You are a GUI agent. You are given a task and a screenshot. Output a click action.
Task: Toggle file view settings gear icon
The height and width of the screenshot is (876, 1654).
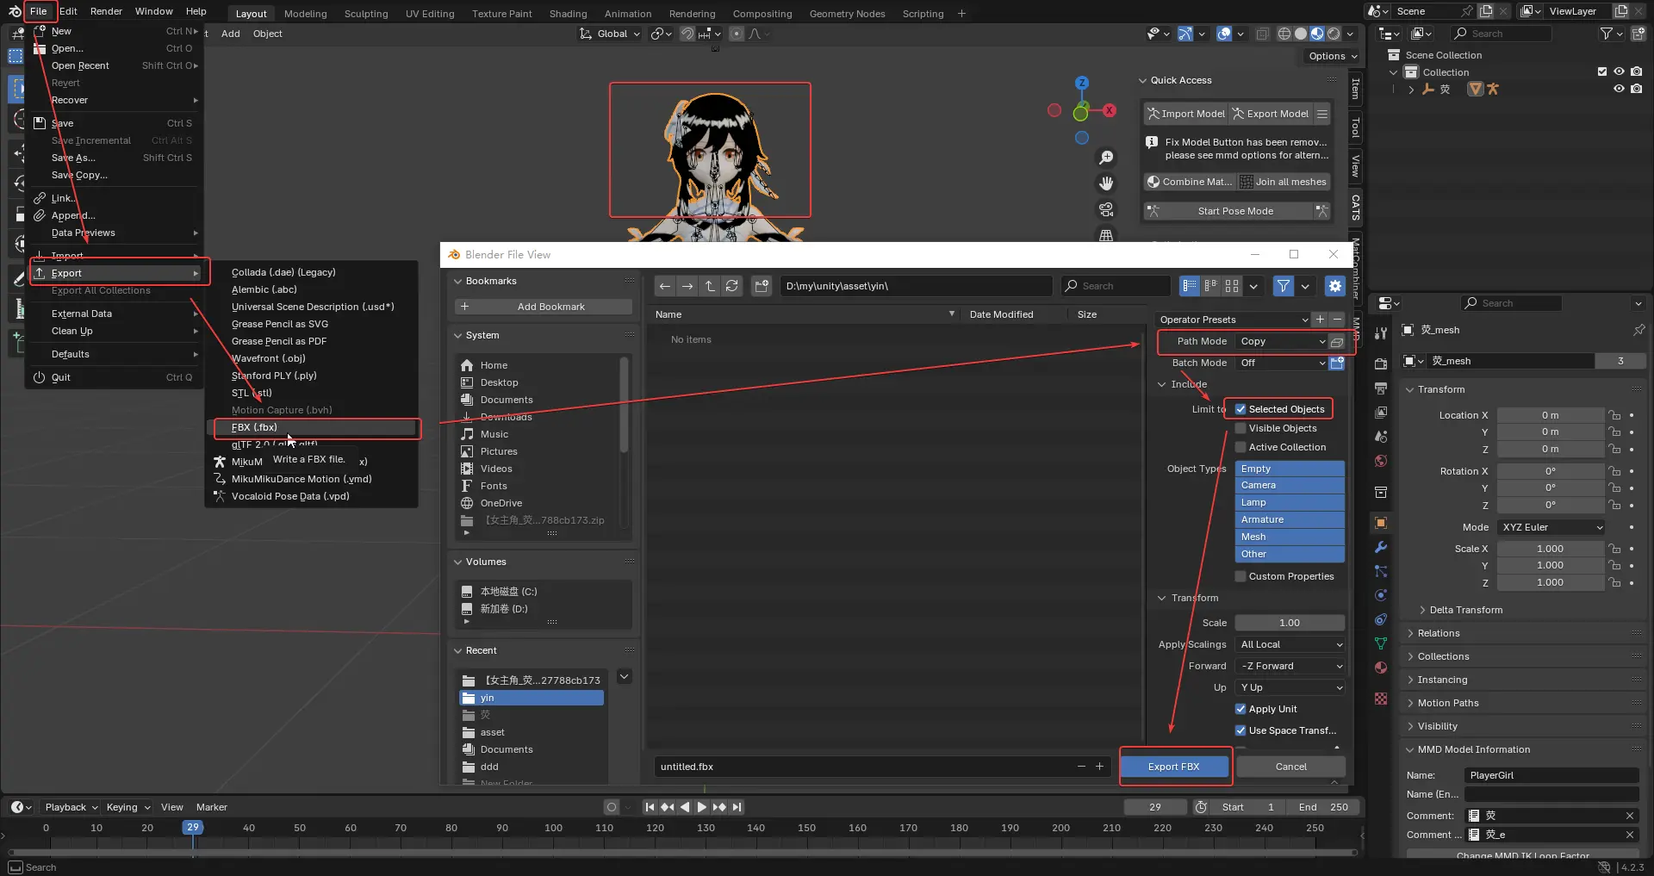point(1335,286)
